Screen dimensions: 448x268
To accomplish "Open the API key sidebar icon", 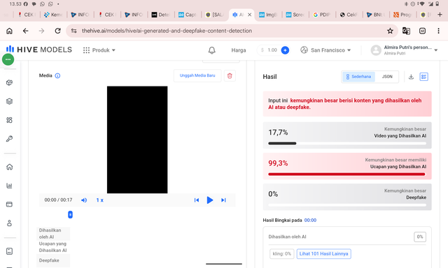I will (x=9, y=139).
